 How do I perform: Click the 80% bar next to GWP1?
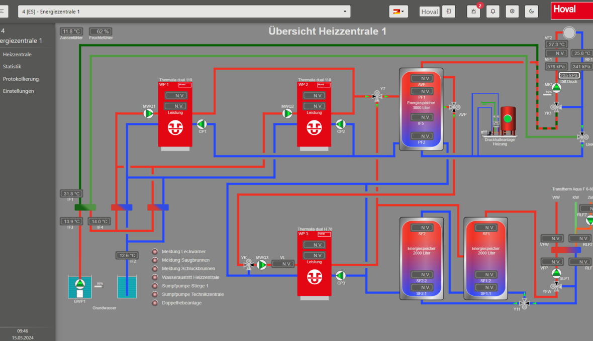click(x=98, y=286)
